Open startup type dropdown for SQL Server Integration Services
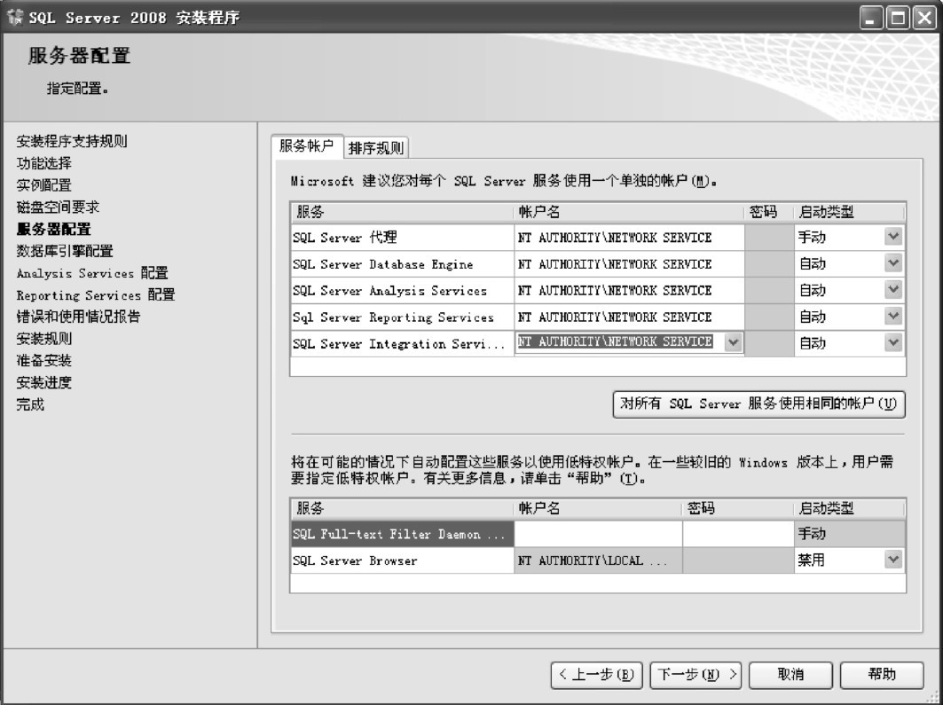Viewport: 943px width, 705px height. point(893,342)
